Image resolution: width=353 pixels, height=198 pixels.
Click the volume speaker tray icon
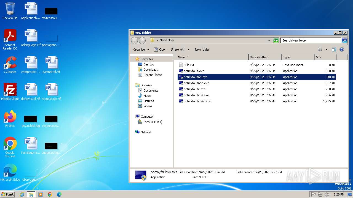(x=327, y=194)
